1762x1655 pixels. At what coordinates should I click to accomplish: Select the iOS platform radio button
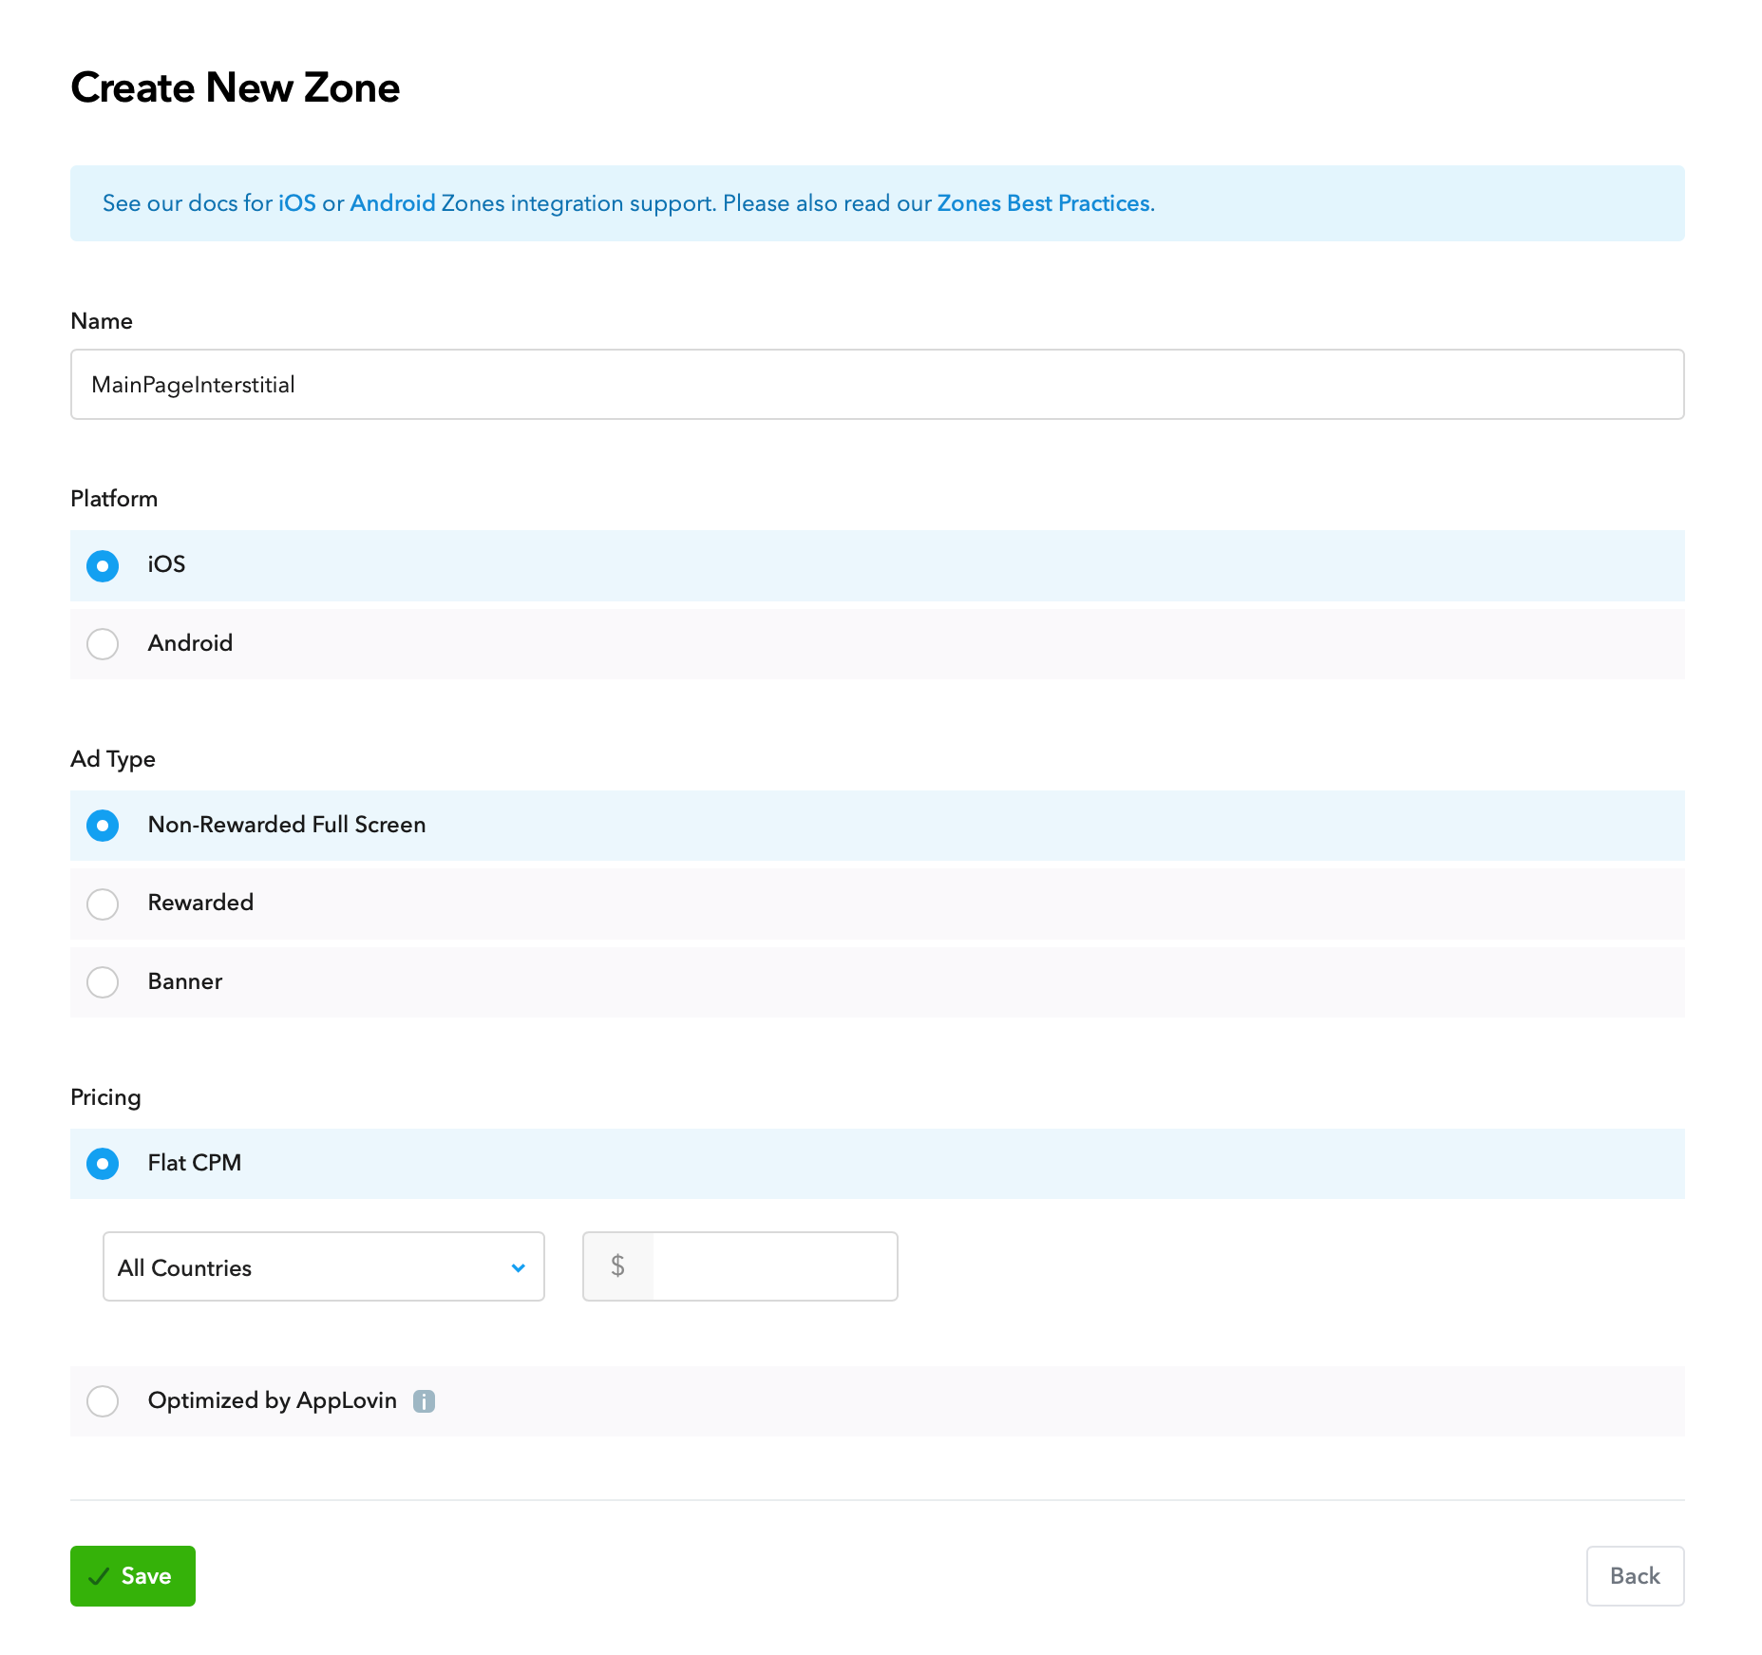(103, 566)
